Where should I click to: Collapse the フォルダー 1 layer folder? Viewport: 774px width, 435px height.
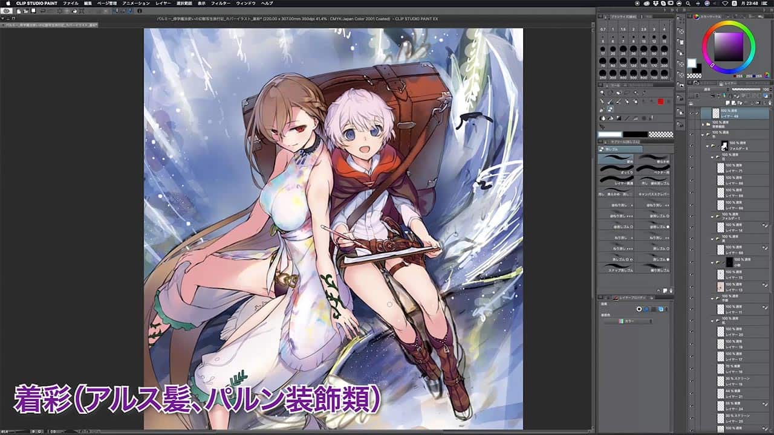[714, 216]
